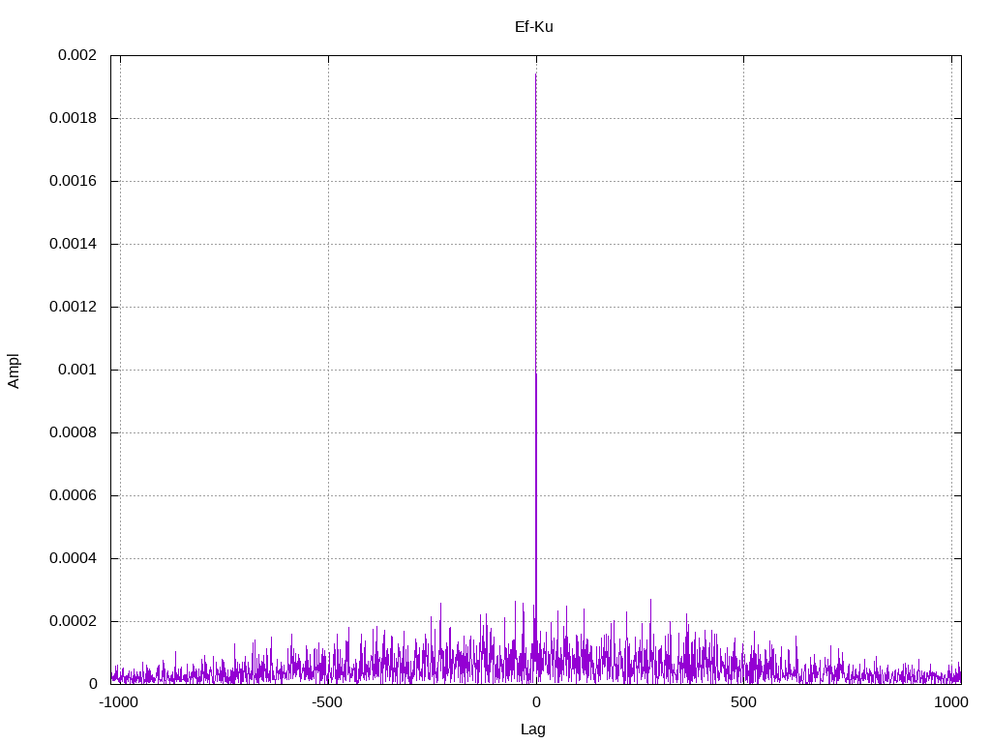The image size is (991, 743).
Task: Click the y-axis tick label 0.0014
Action: click(74, 244)
